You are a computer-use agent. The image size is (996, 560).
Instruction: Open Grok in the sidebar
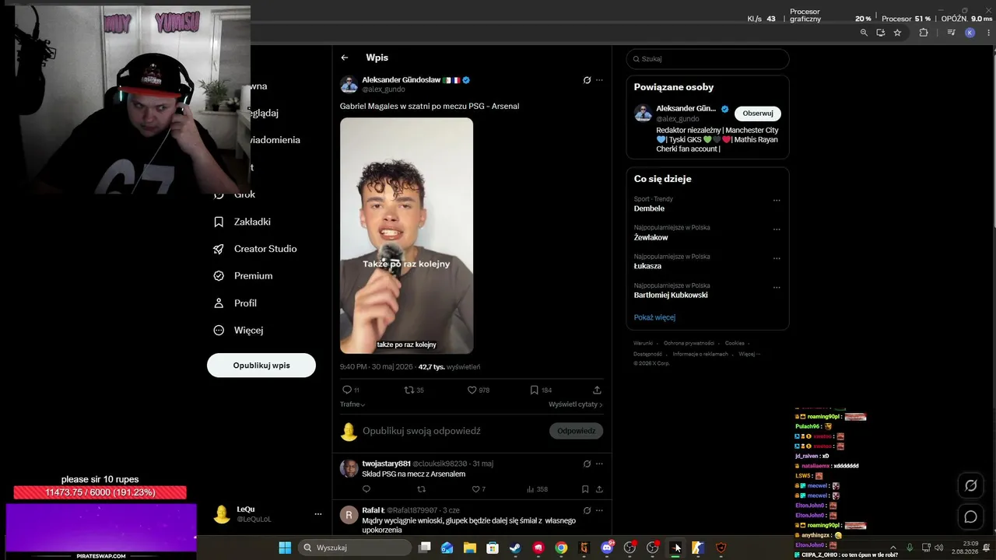tap(235, 194)
